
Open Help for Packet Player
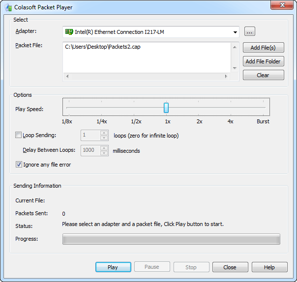click(x=269, y=267)
